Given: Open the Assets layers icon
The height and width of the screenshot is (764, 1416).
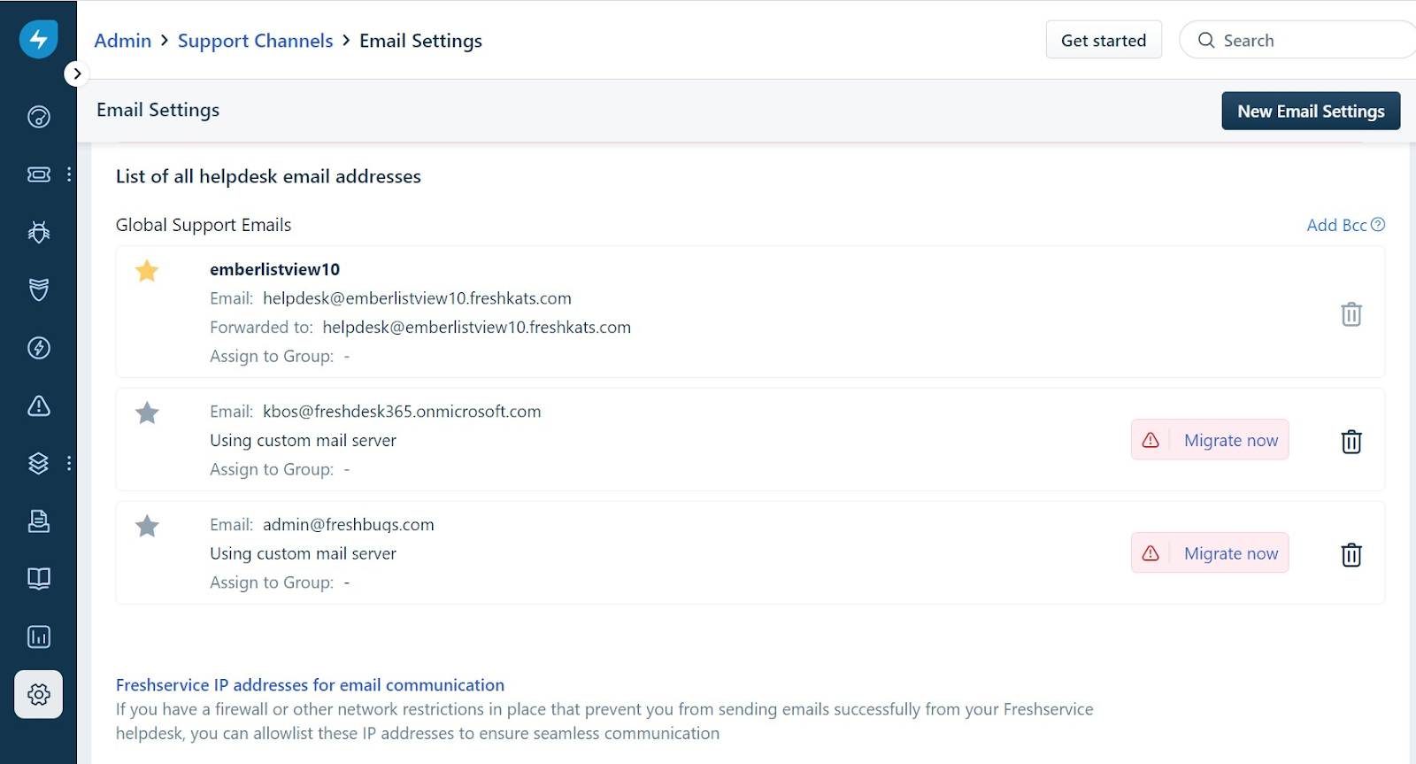Looking at the screenshot, I should click(x=38, y=463).
